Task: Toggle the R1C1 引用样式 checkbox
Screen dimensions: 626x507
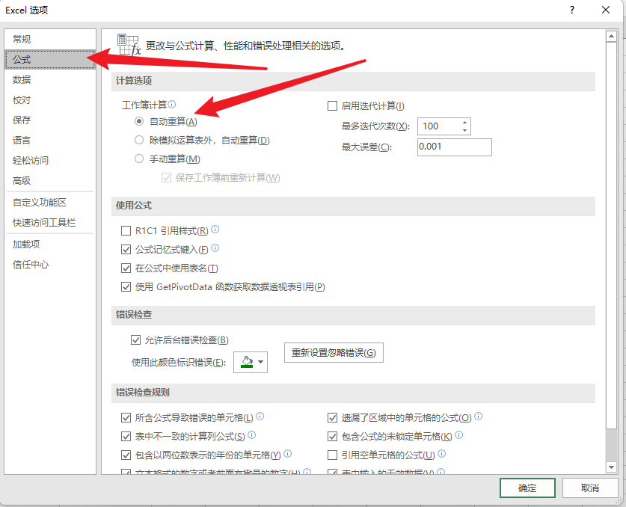Action: [126, 231]
